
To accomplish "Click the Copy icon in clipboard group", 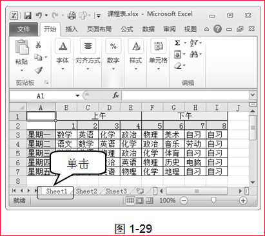I will [x=38, y=57].
